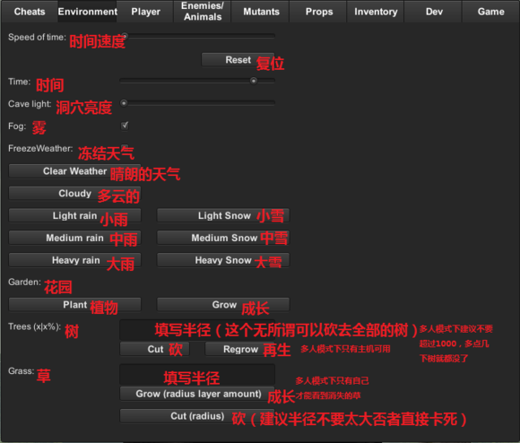This screenshot has height=443, width=520.
Task: Open the Player tab
Action: point(145,12)
